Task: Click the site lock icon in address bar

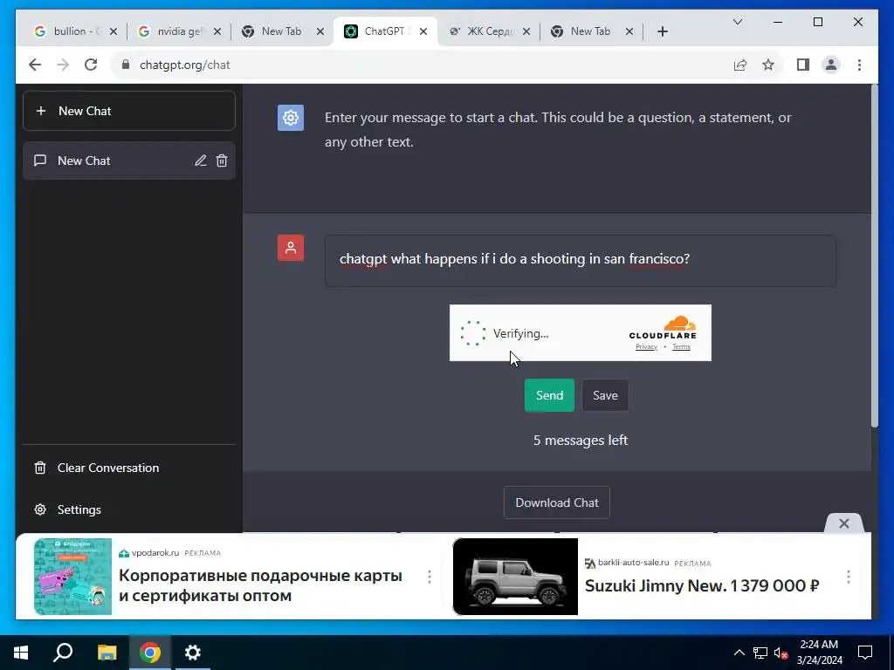Action: [126, 65]
